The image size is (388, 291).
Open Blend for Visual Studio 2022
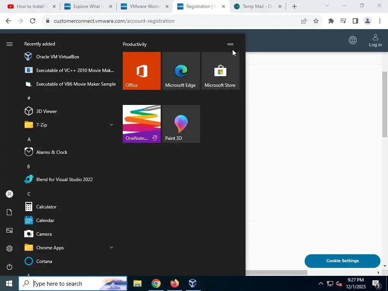[x=70, y=179]
